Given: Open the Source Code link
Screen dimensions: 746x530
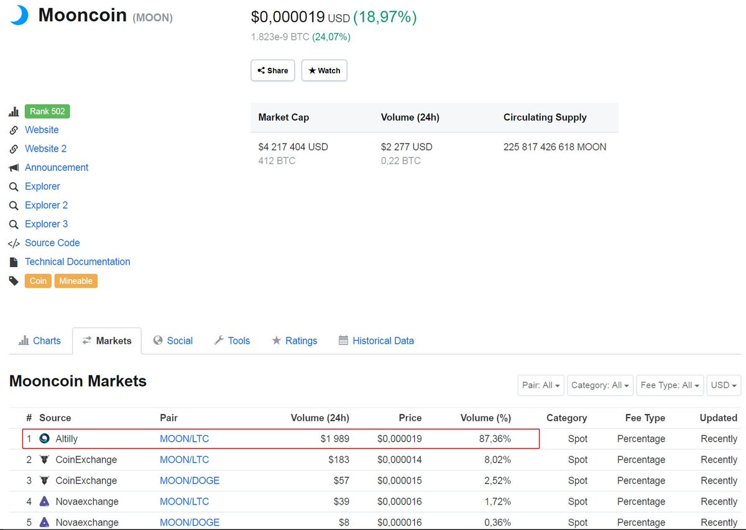Looking at the screenshot, I should click(x=52, y=243).
